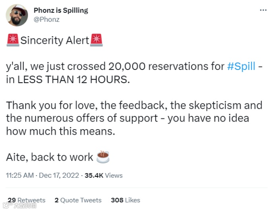Open the 2 Quote Tweets list

click(78, 200)
